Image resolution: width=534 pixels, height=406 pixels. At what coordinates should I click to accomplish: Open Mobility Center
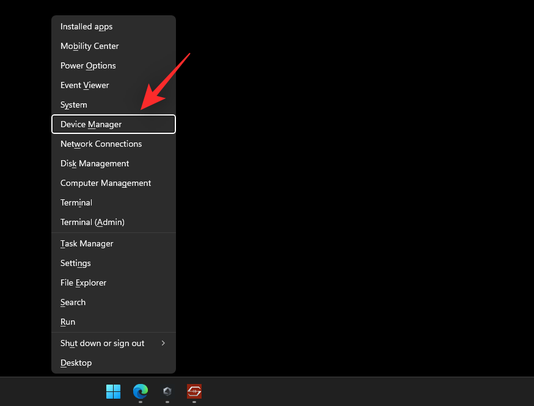click(x=89, y=46)
